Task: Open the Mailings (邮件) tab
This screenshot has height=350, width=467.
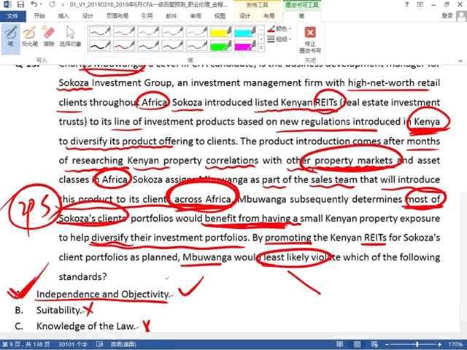Action: tap(171, 16)
